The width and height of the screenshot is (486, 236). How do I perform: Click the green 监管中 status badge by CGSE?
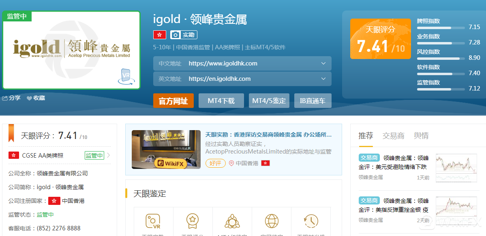(94, 155)
